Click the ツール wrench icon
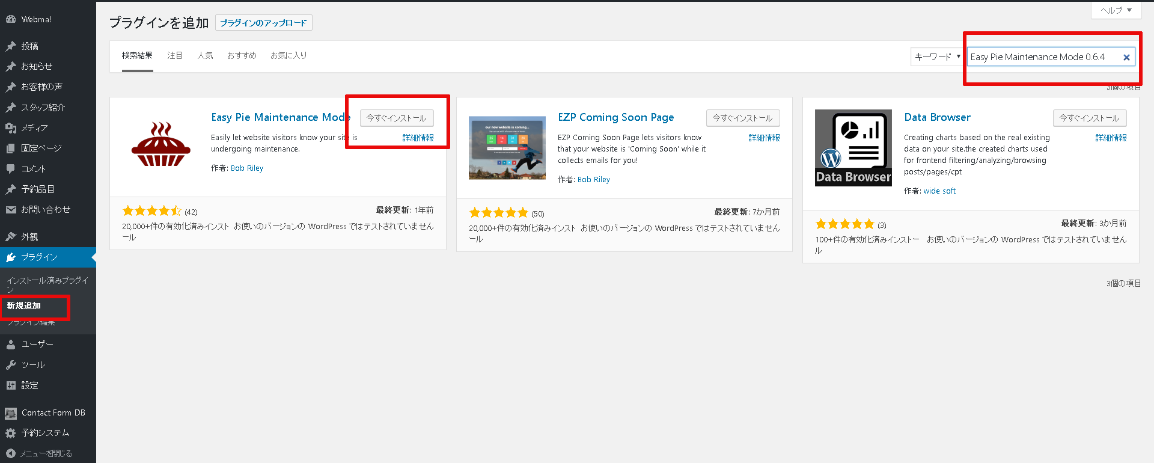Screen dimensions: 1154x463 point(10,365)
